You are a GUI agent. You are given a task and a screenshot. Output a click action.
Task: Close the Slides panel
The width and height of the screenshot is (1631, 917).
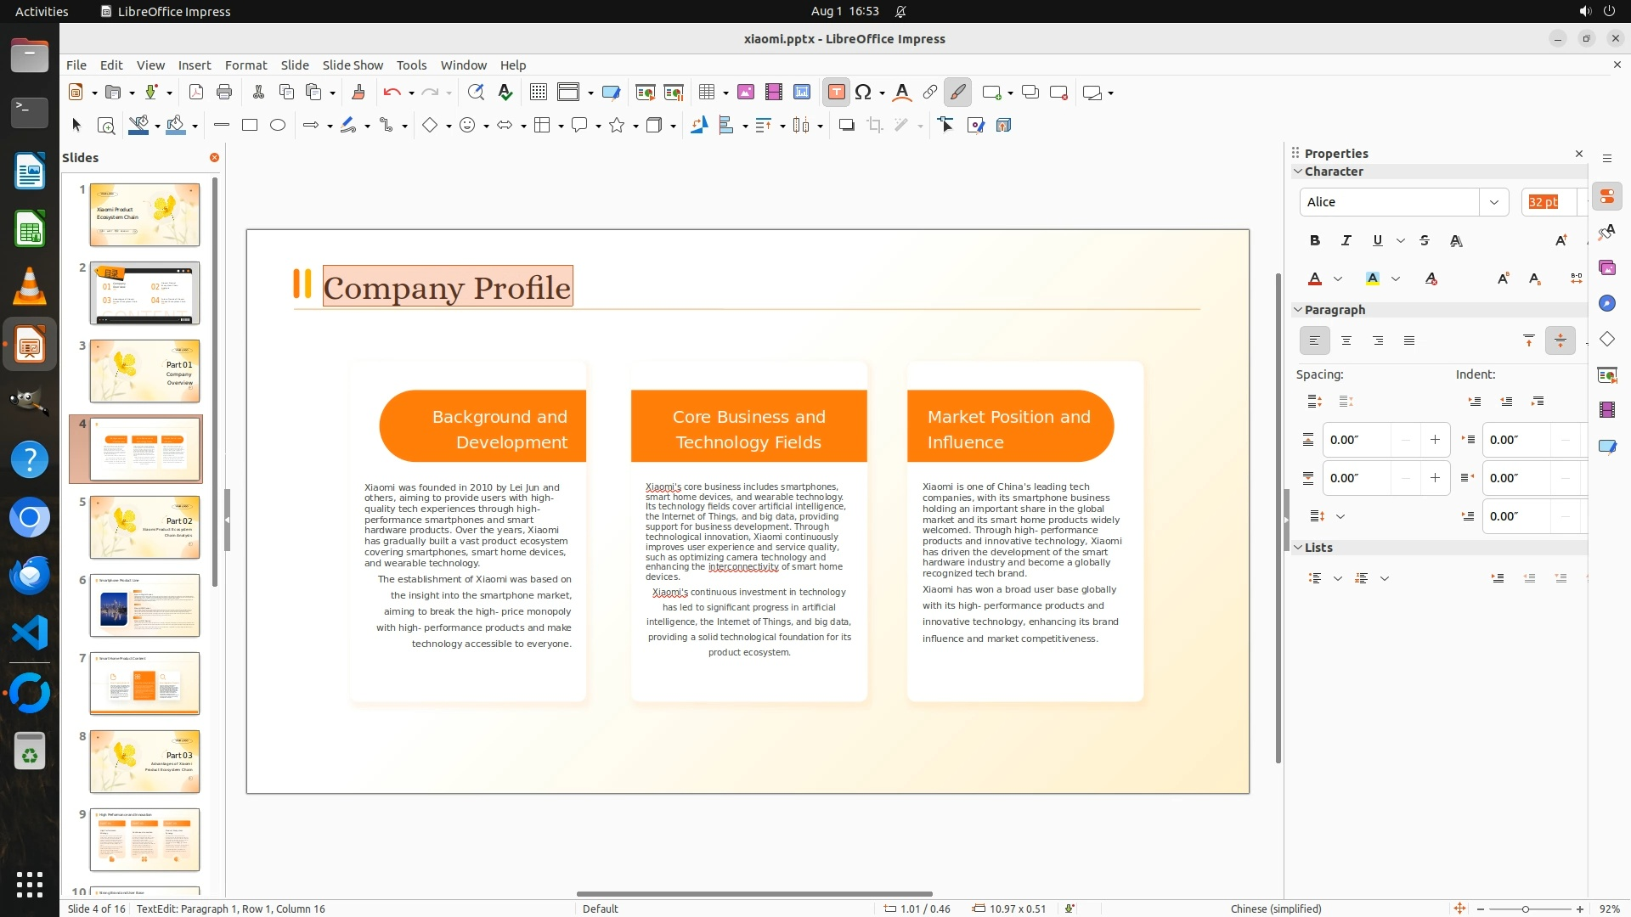coord(214,158)
